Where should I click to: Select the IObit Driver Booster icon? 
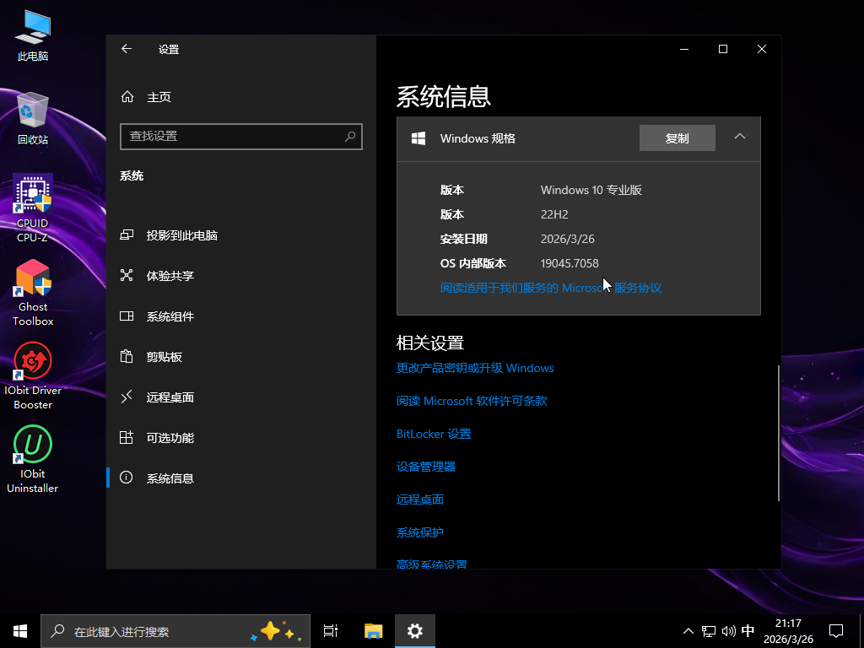(33, 375)
